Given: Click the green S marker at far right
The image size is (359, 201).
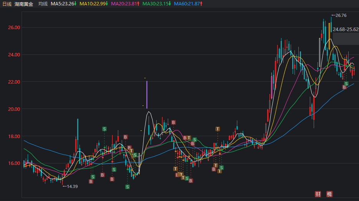Looking at the screenshot, I should (346, 83).
